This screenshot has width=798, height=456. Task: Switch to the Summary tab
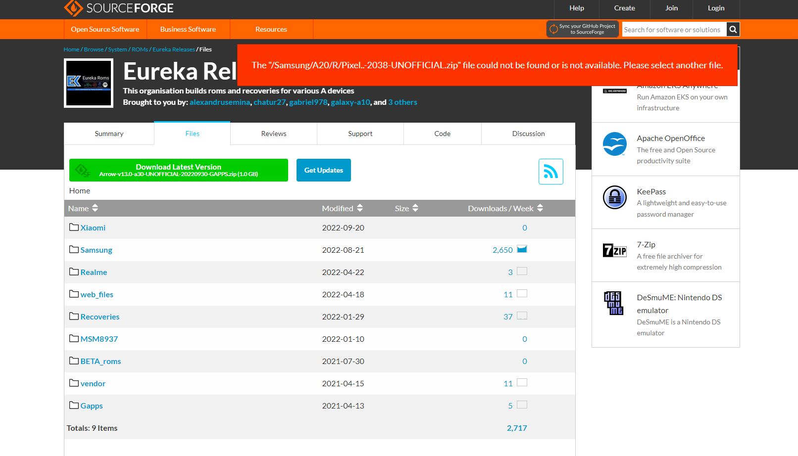coord(109,134)
